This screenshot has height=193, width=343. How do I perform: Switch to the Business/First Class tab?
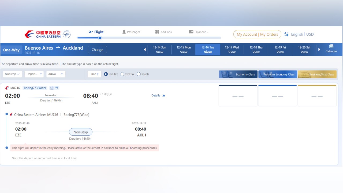click(x=317, y=74)
